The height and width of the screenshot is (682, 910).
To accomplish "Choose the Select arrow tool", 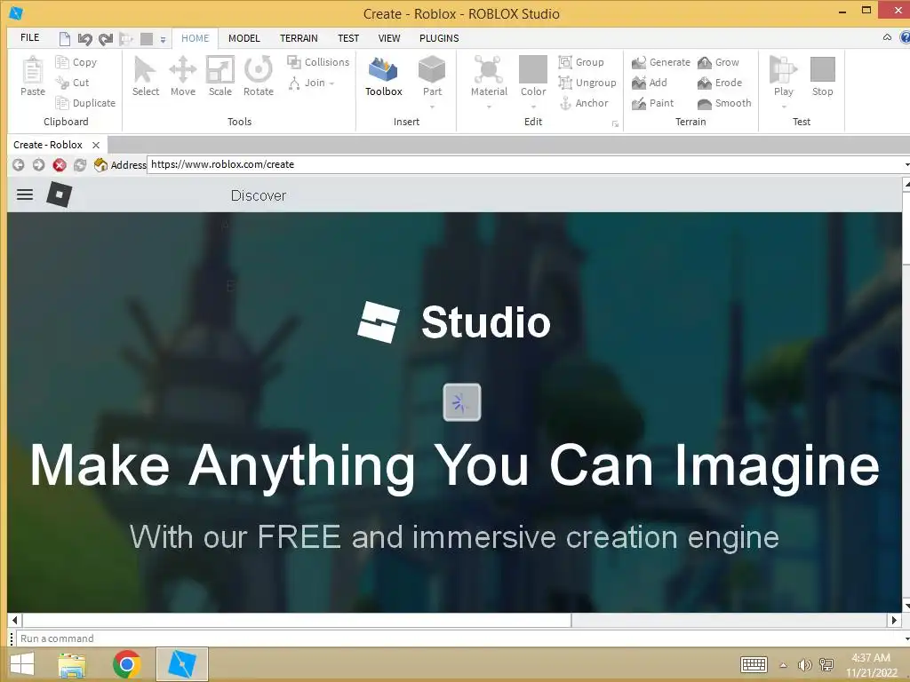I will pyautogui.click(x=145, y=76).
